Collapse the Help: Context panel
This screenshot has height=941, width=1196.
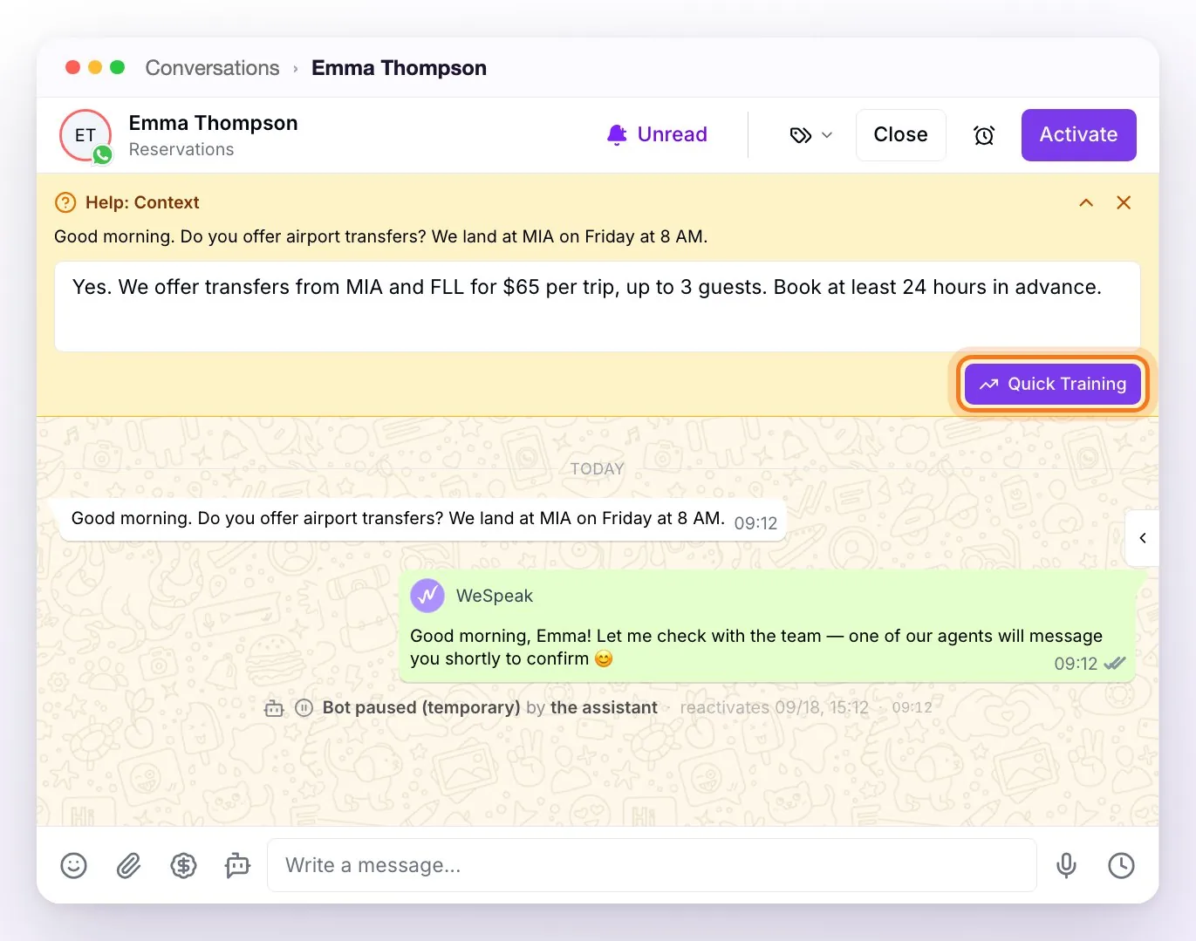[1086, 202]
